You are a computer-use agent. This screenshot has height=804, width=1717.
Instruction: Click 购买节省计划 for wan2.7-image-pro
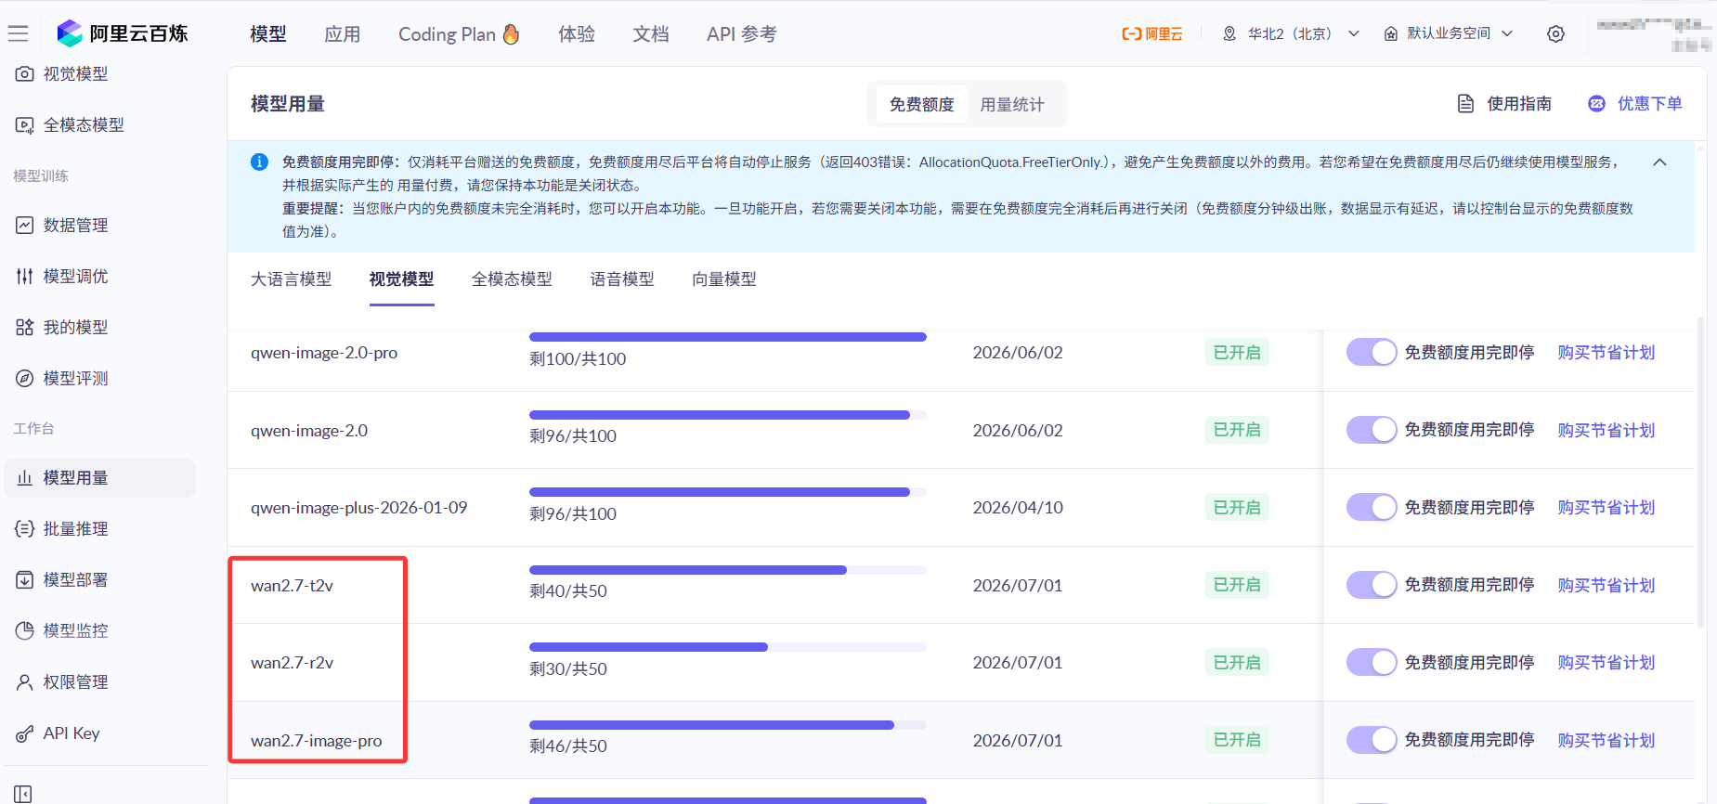point(1606,740)
